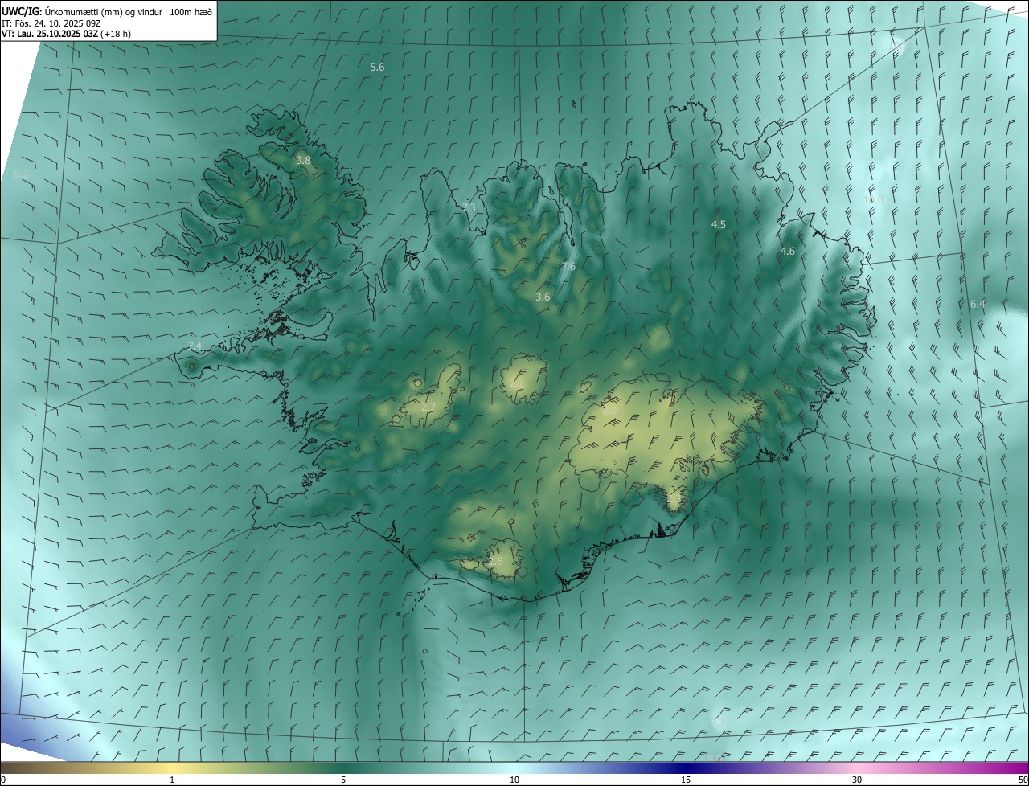Click the 8.2 value label in the sea
The width and height of the screenshot is (1029, 786).
(x=22, y=174)
